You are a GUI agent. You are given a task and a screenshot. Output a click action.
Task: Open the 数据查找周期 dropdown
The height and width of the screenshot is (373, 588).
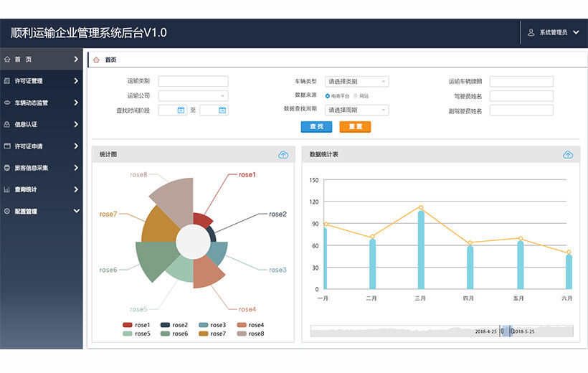click(x=356, y=110)
